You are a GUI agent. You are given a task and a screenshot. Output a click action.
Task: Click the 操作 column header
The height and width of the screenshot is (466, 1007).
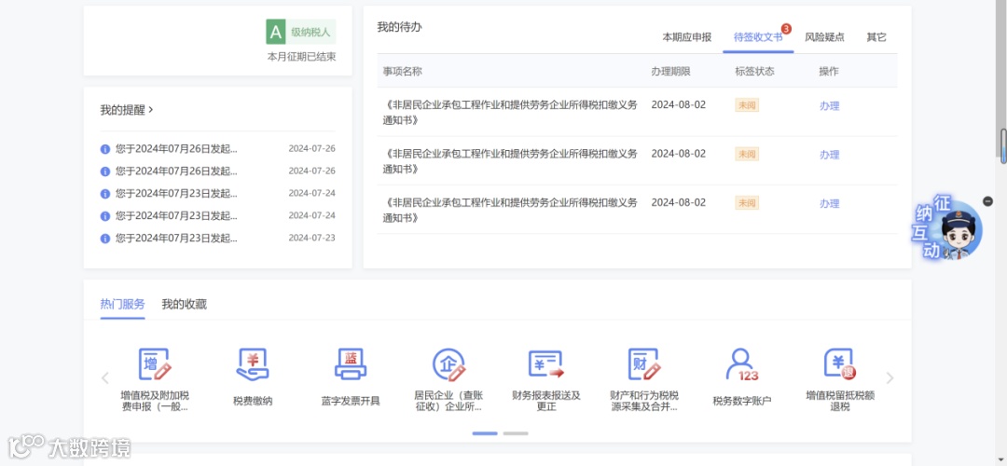pyautogui.click(x=829, y=71)
